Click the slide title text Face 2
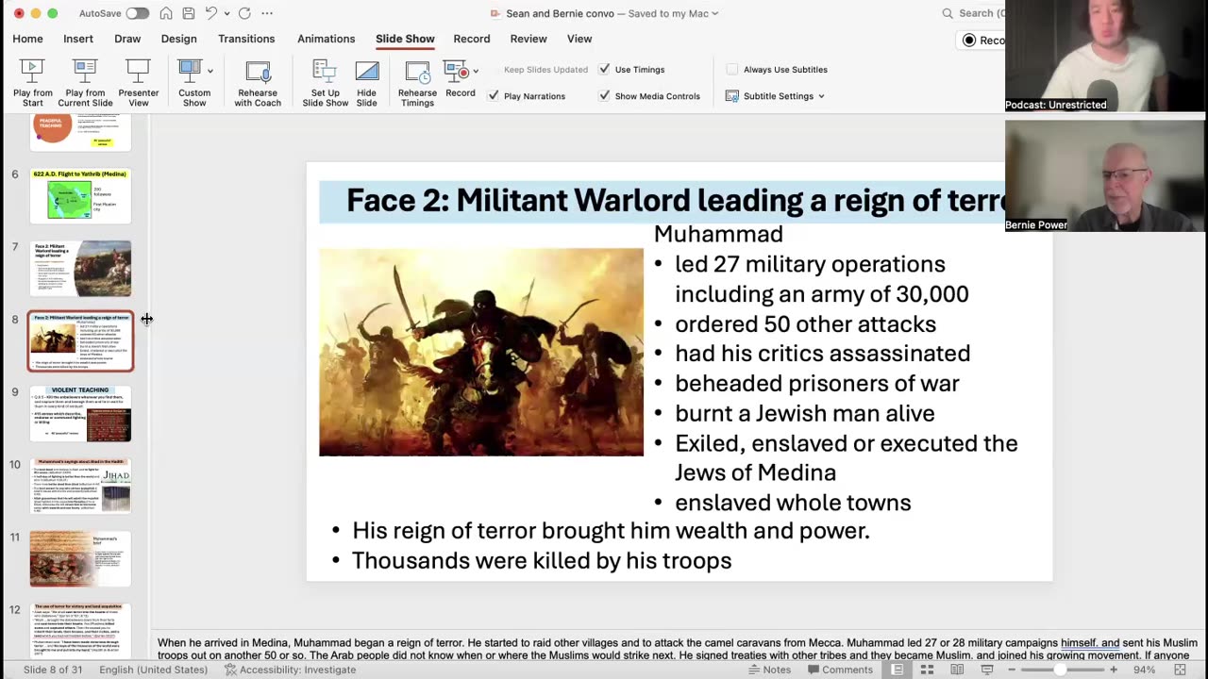This screenshot has height=679, width=1208. [675, 200]
